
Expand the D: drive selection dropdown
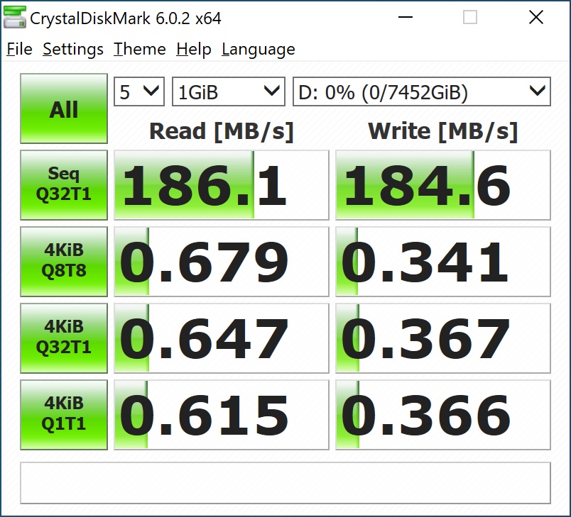tap(422, 91)
